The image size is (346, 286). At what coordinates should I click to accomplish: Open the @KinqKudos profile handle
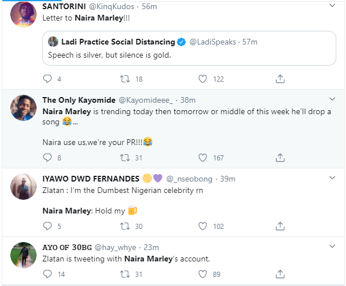coord(112,7)
